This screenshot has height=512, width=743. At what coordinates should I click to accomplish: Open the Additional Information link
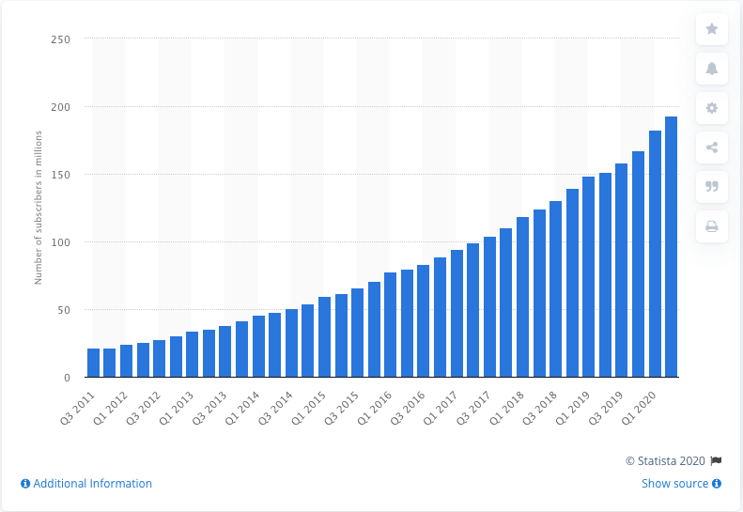(92, 484)
